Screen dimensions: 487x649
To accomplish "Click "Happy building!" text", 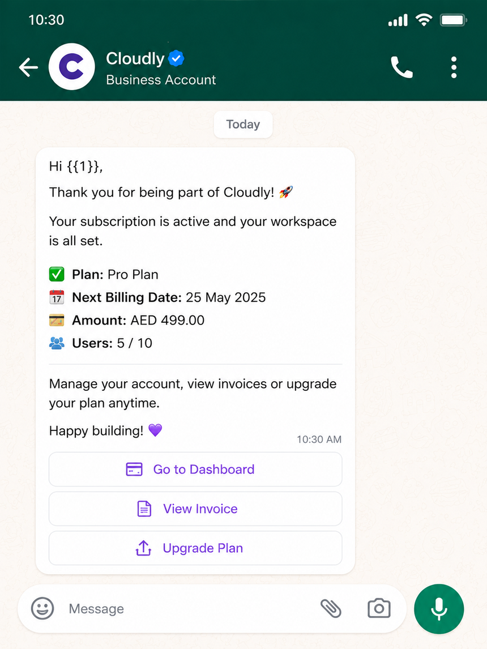I will point(96,431).
